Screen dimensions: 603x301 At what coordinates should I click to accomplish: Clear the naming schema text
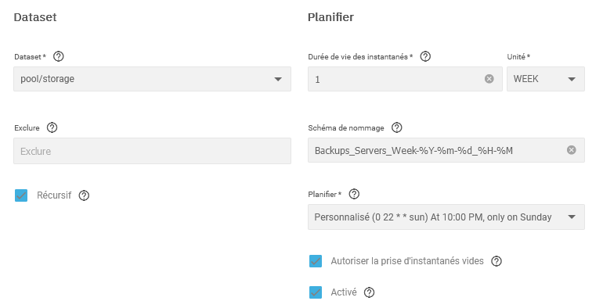click(x=572, y=150)
